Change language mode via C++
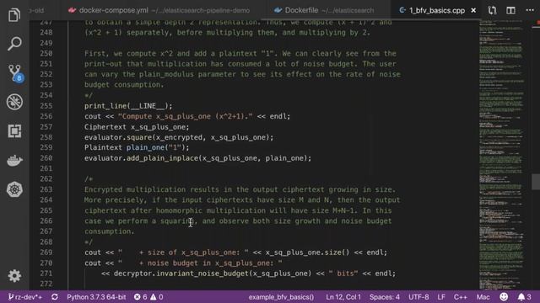This screenshot has height=303, width=540. pyautogui.click(x=460, y=297)
